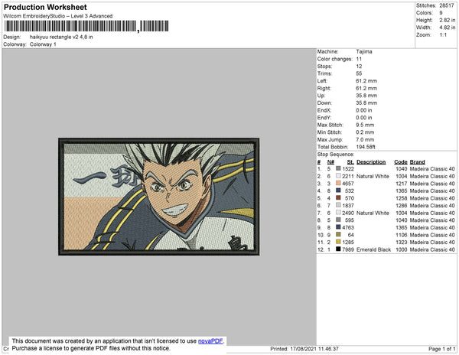Open the novaPDF link in the notice

pos(210,341)
